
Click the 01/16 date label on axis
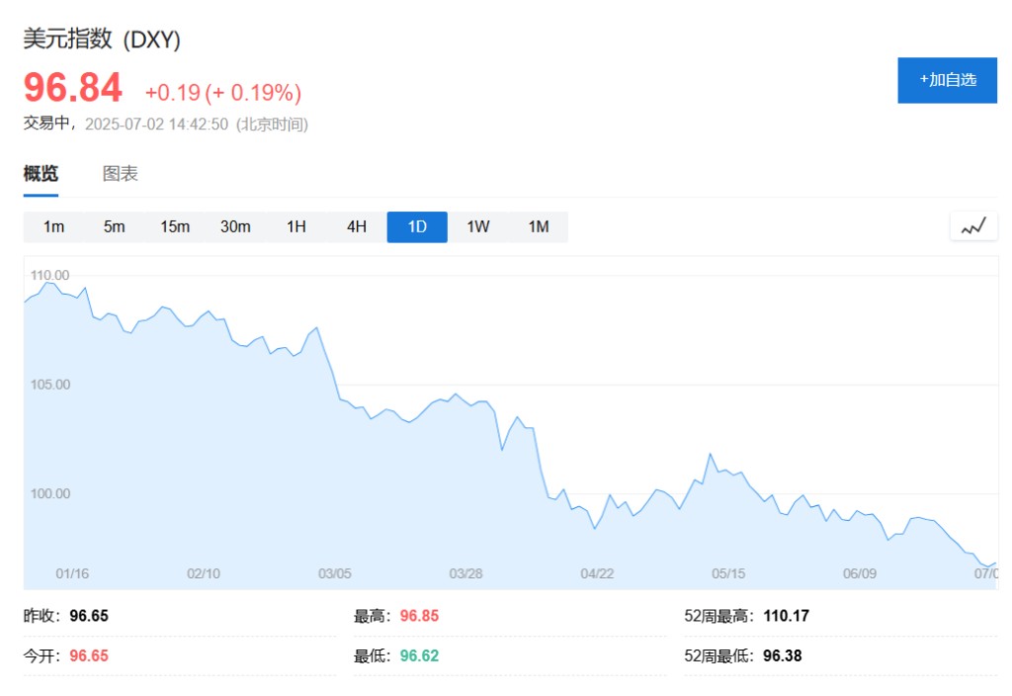(x=72, y=573)
